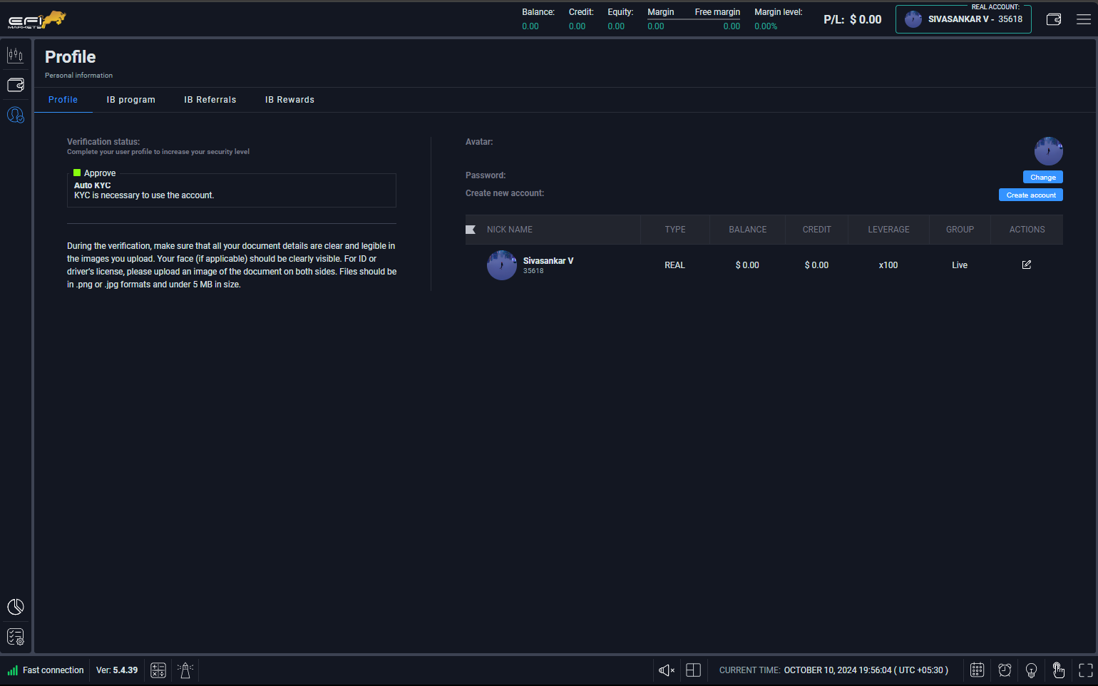The width and height of the screenshot is (1098, 686).
Task: Click the Balance value in header
Action: (x=530, y=26)
